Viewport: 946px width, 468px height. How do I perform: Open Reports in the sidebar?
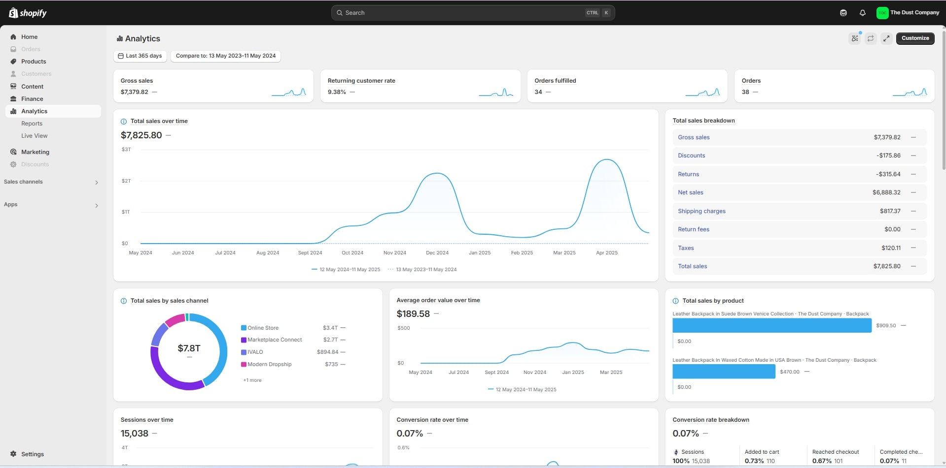32,124
